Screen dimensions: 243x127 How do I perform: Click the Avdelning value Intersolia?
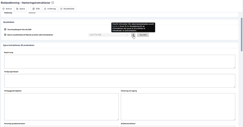tap(32, 13)
